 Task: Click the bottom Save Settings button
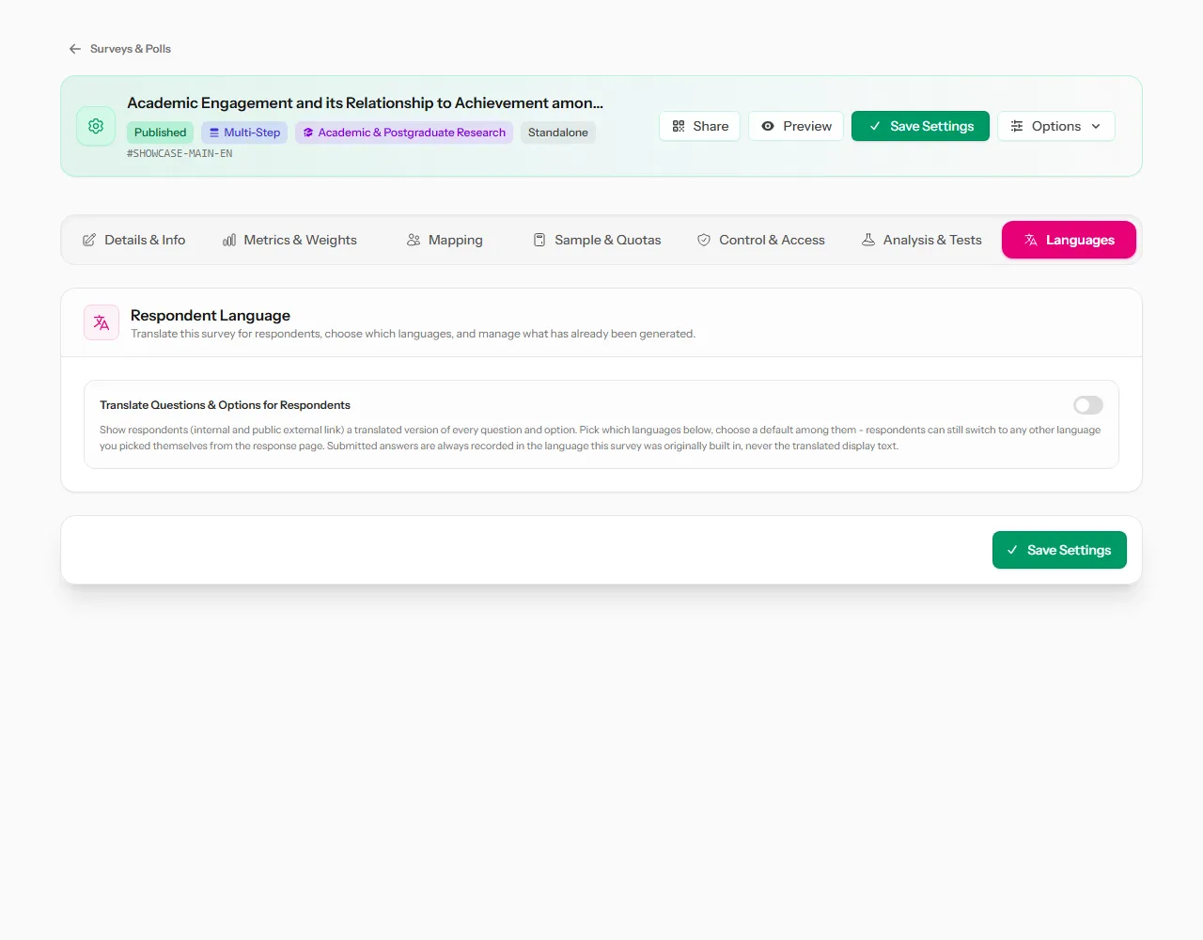coord(1059,550)
